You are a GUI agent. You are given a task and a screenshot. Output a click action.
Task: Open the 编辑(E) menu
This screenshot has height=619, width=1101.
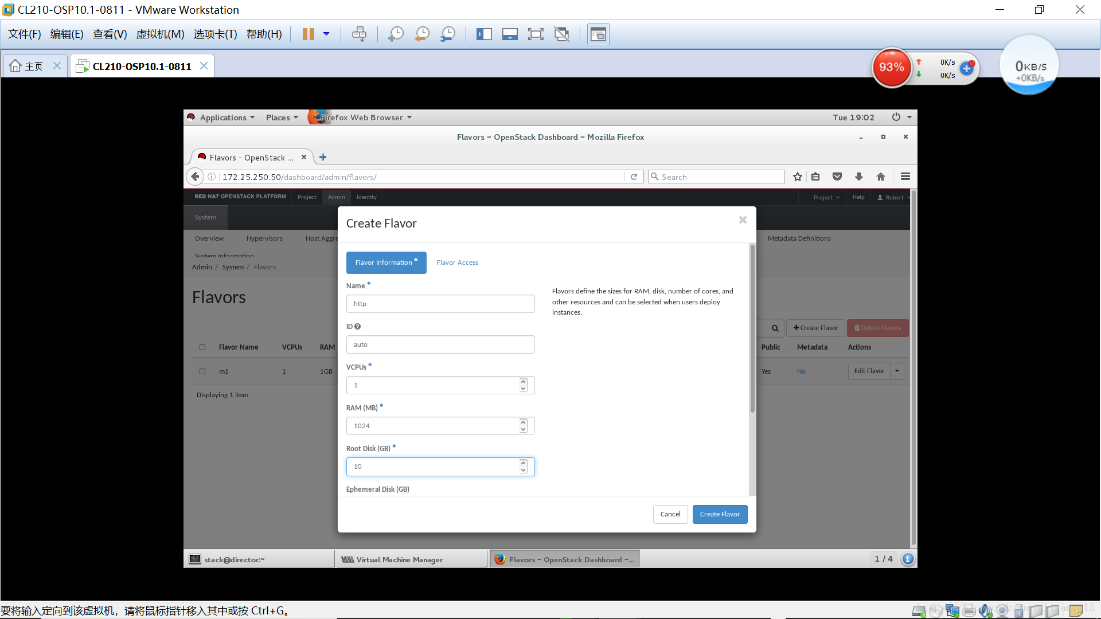(x=67, y=34)
